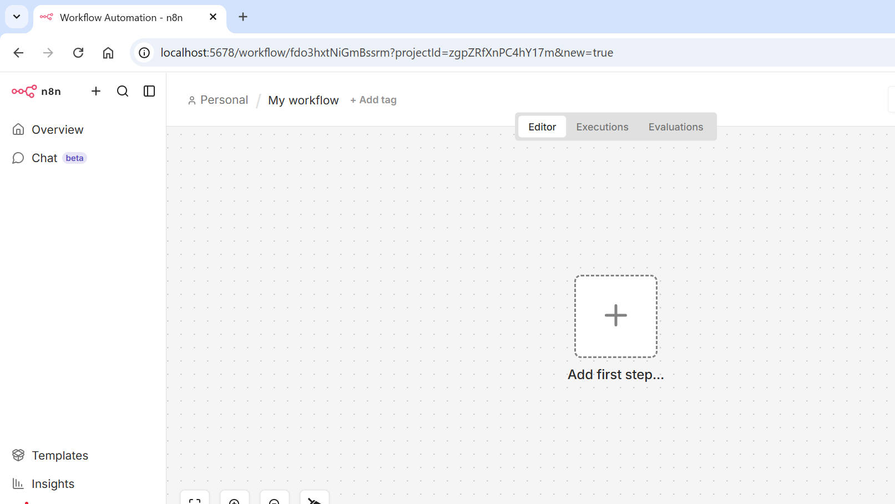The height and width of the screenshot is (504, 895).
Task: Switch to the Evaluations tab
Action: pos(675,127)
